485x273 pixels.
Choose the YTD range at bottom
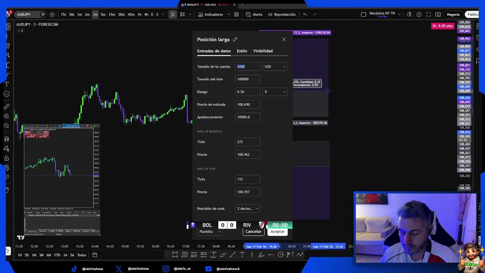57,255
